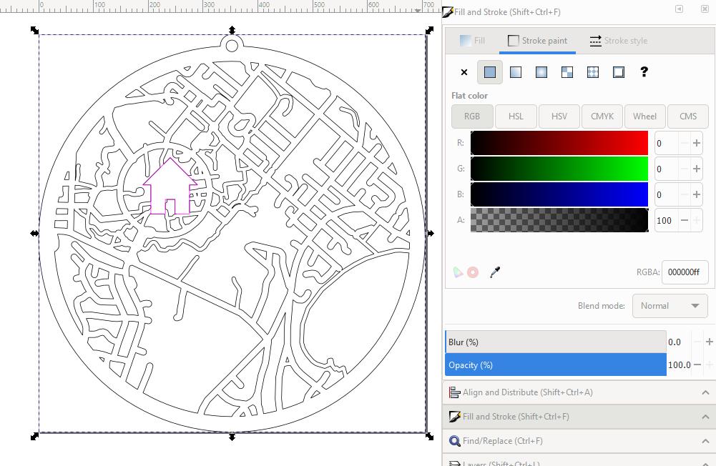Select the CMYK color mode
This screenshot has width=716, height=466.
[x=602, y=116]
